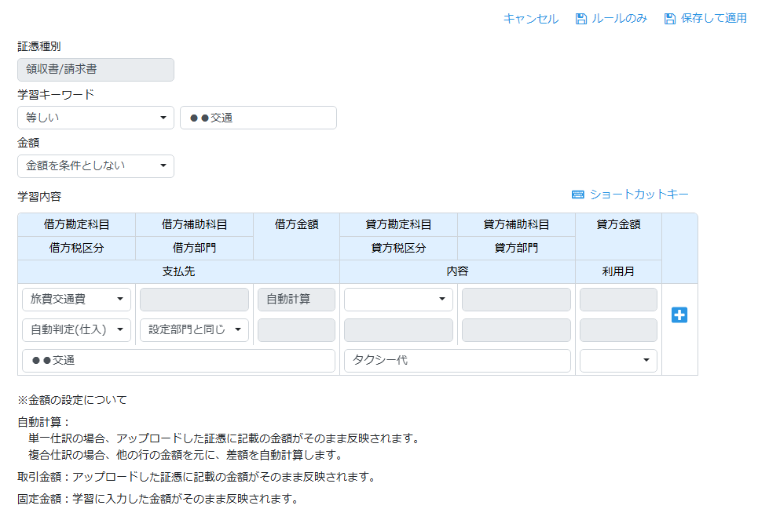Viewport: 769px width, 520px height.
Task: Click the 領収書/請求書 voucher type field
Action: [x=96, y=70]
